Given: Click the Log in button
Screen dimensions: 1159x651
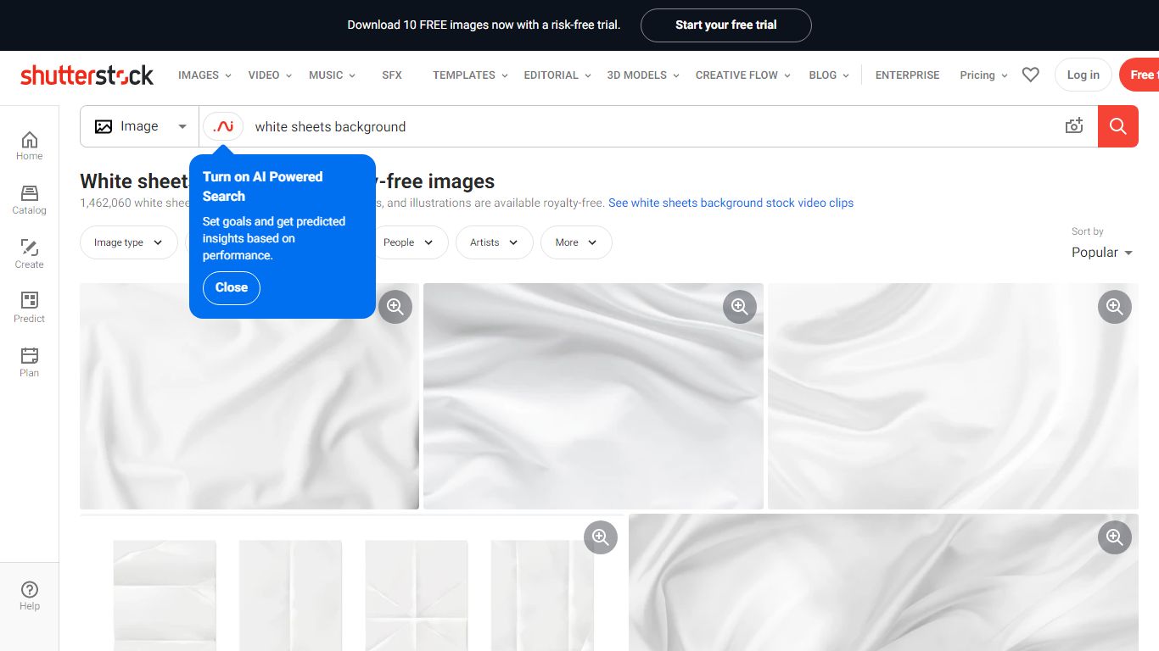Looking at the screenshot, I should [x=1083, y=75].
